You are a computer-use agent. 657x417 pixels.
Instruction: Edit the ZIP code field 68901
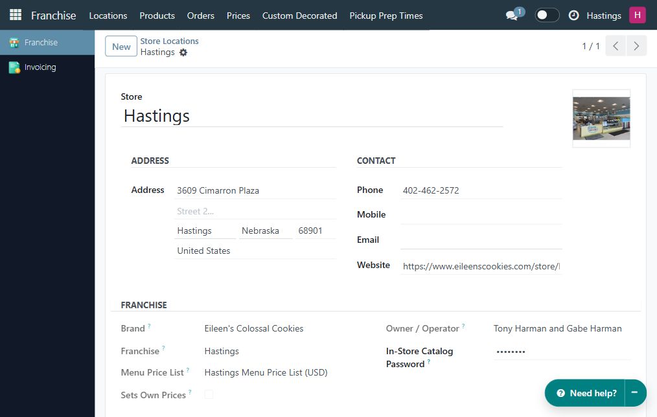[x=316, y=231]
